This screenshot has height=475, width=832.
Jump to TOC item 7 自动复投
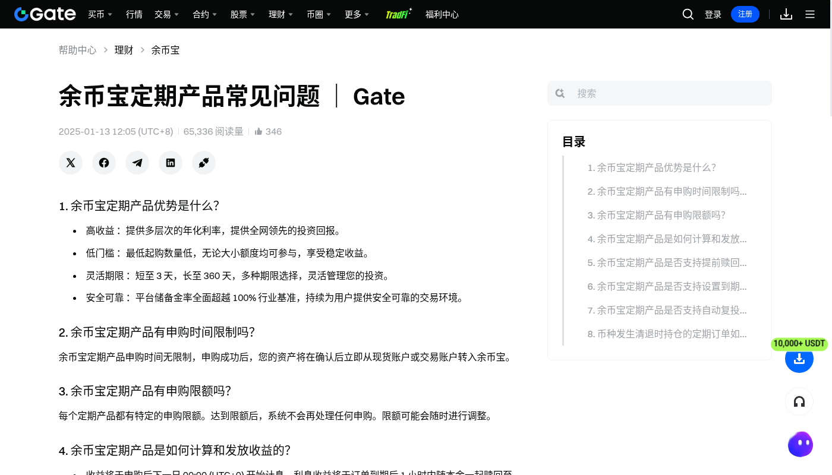click(667, 310)
